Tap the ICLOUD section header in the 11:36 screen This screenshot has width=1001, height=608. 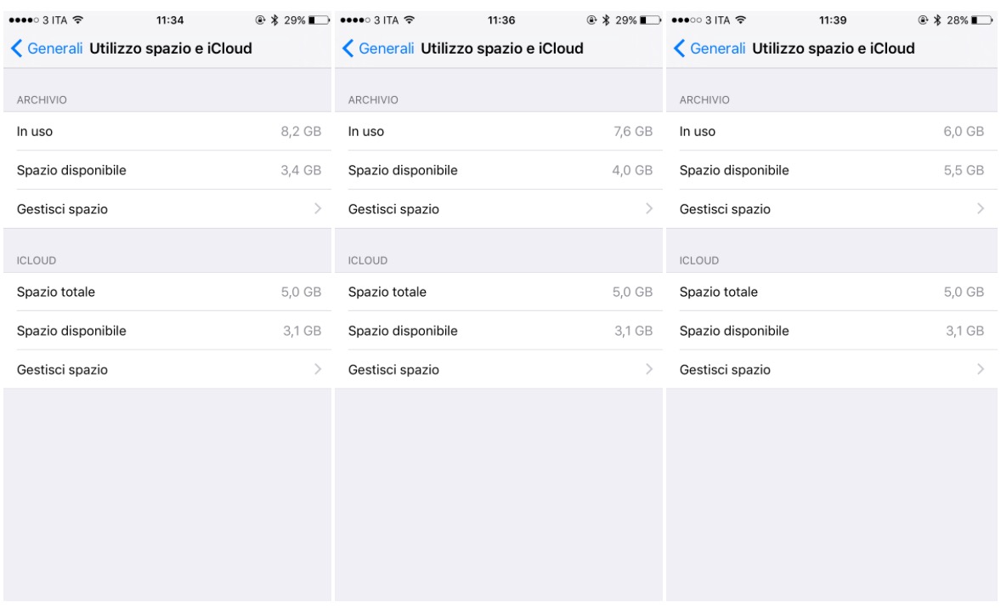point(368,260)
